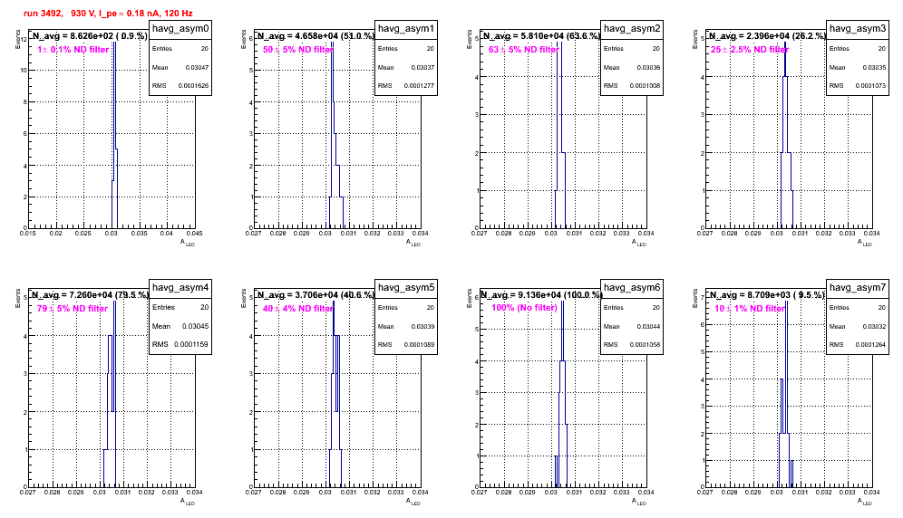Click the red run 3492 header text

108,13
